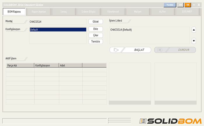Open the Yönetimsel tab
This screenshot has width=204, height=126.
pos(113,12)
